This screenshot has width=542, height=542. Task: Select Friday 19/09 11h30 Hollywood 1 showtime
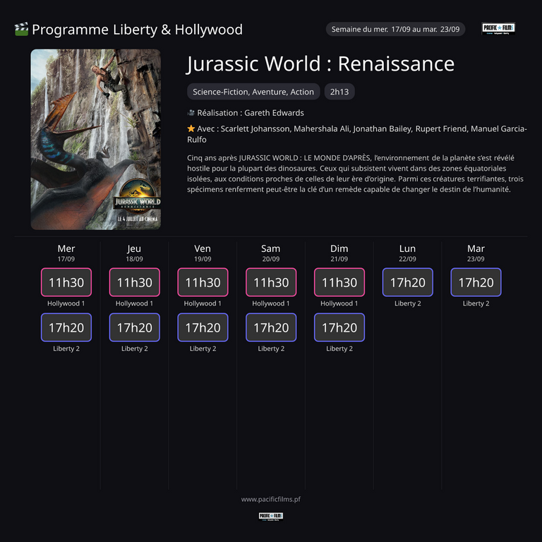203,282
